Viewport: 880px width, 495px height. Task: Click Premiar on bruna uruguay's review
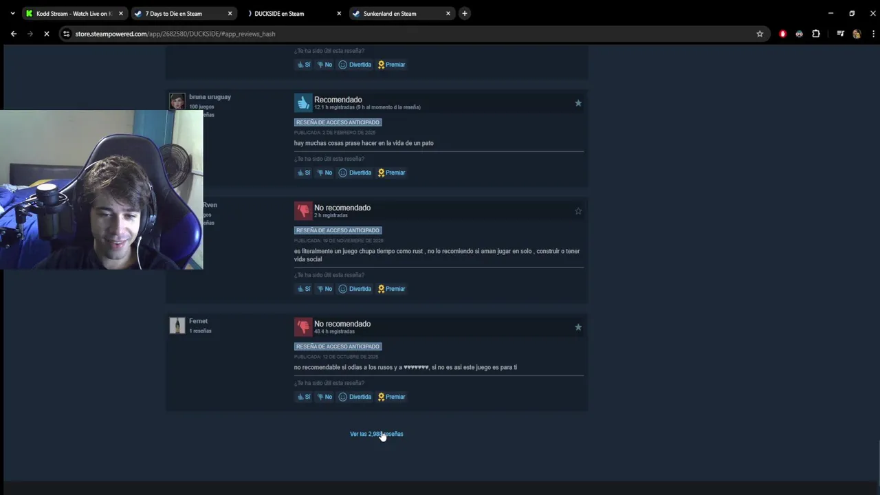(x=391, y=173)
